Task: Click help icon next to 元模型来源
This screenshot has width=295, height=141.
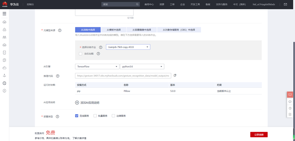Action: [x=60, y=30]
